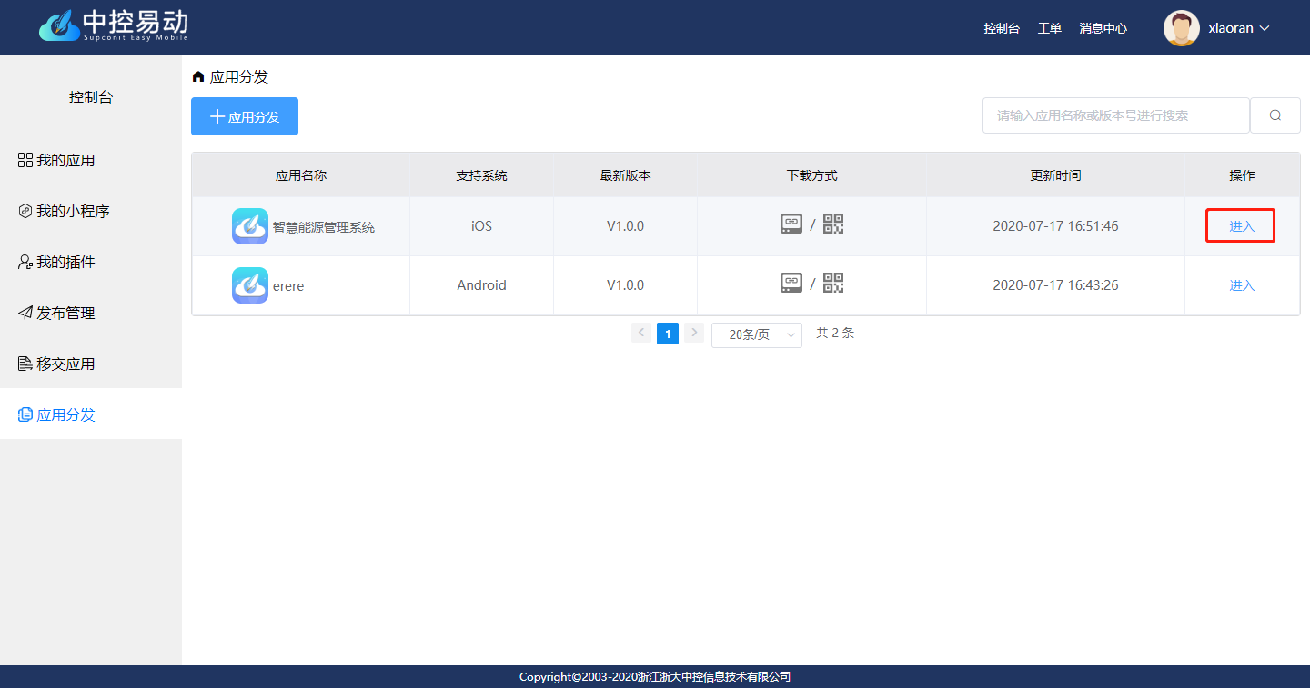Screen dimensions: 1310x688
Task: Click V1.0.0 in the iOS row
Action: coord(625,226)
